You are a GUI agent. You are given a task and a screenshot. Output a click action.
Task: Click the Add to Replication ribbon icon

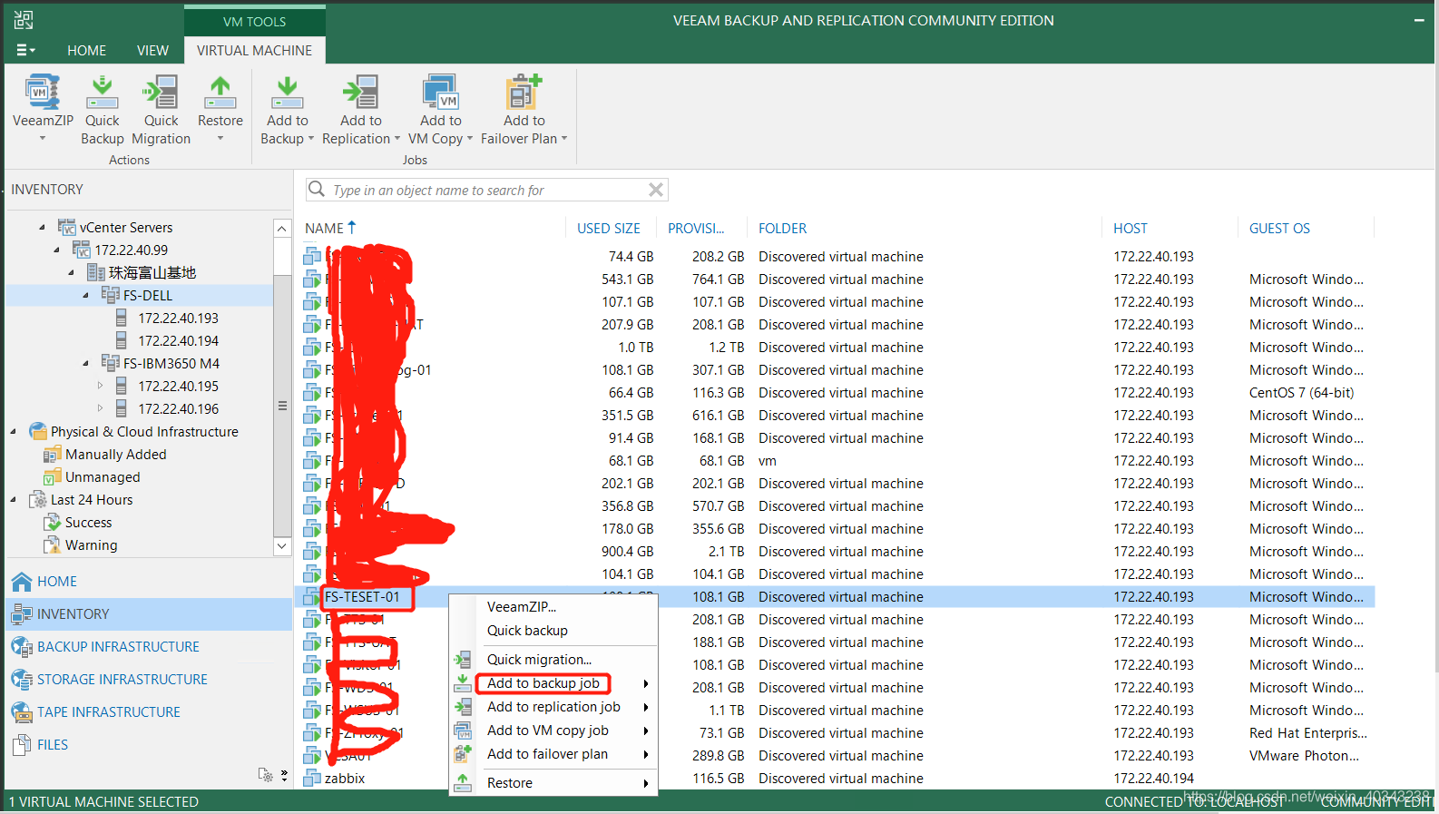point(360,93)
